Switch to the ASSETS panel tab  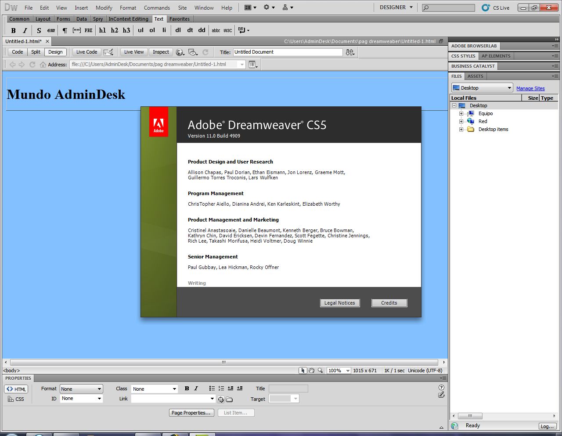tap(475, 76)
